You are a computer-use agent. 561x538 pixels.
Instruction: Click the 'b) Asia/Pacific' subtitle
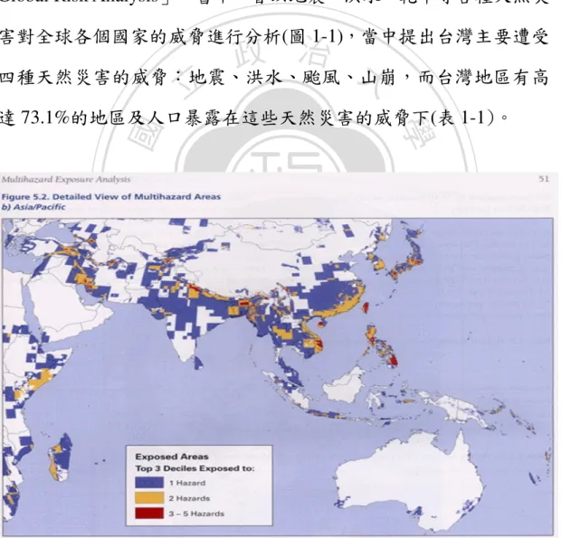coord(33,207)
